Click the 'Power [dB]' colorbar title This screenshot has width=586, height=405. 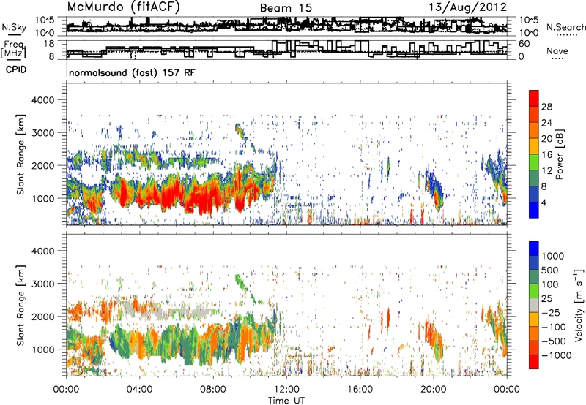[x=559, y=154]
